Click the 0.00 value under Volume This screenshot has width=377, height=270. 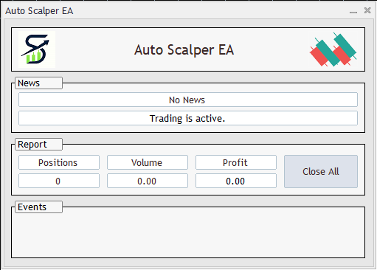tap(148, 181)
